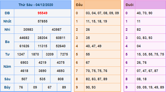The width and height of the screenshot is (166, 92).
Task: Select the Năm prize number 4618
Action: click(24, 71)
